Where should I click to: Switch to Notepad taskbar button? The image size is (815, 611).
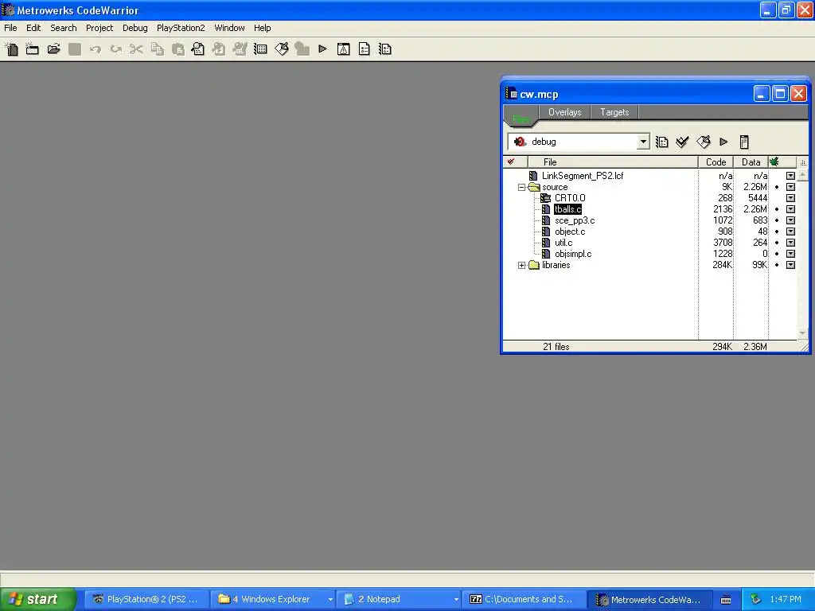(400, 600)
